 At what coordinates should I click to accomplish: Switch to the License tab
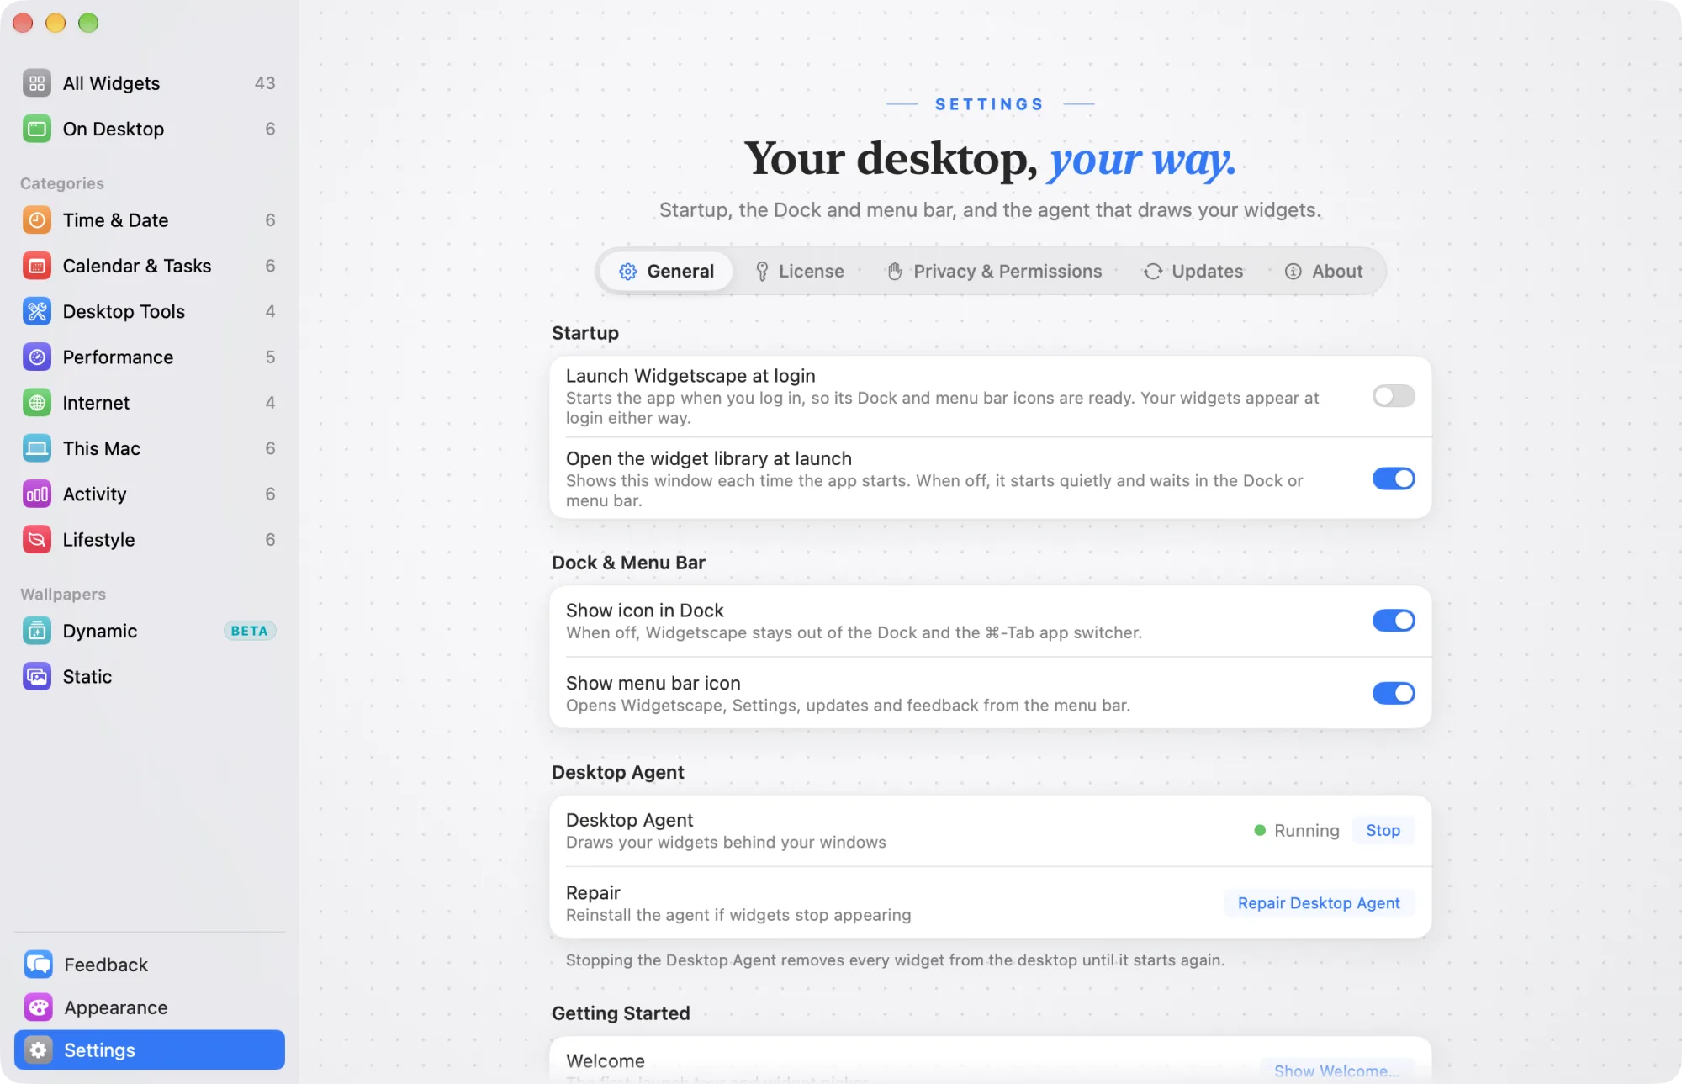[x=799, y=272]
